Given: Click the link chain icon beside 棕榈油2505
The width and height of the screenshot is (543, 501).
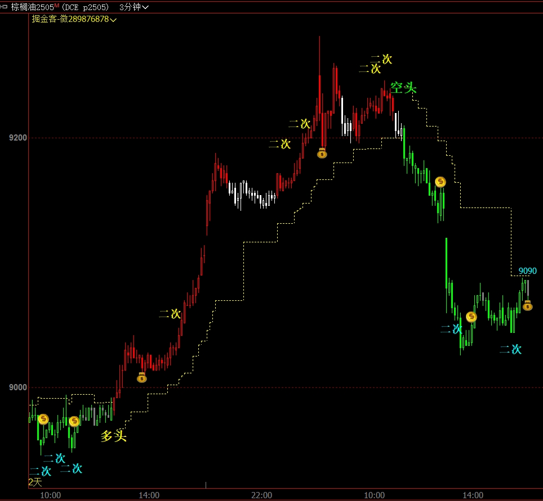Looking at the screenshot, I should point(5,7).
